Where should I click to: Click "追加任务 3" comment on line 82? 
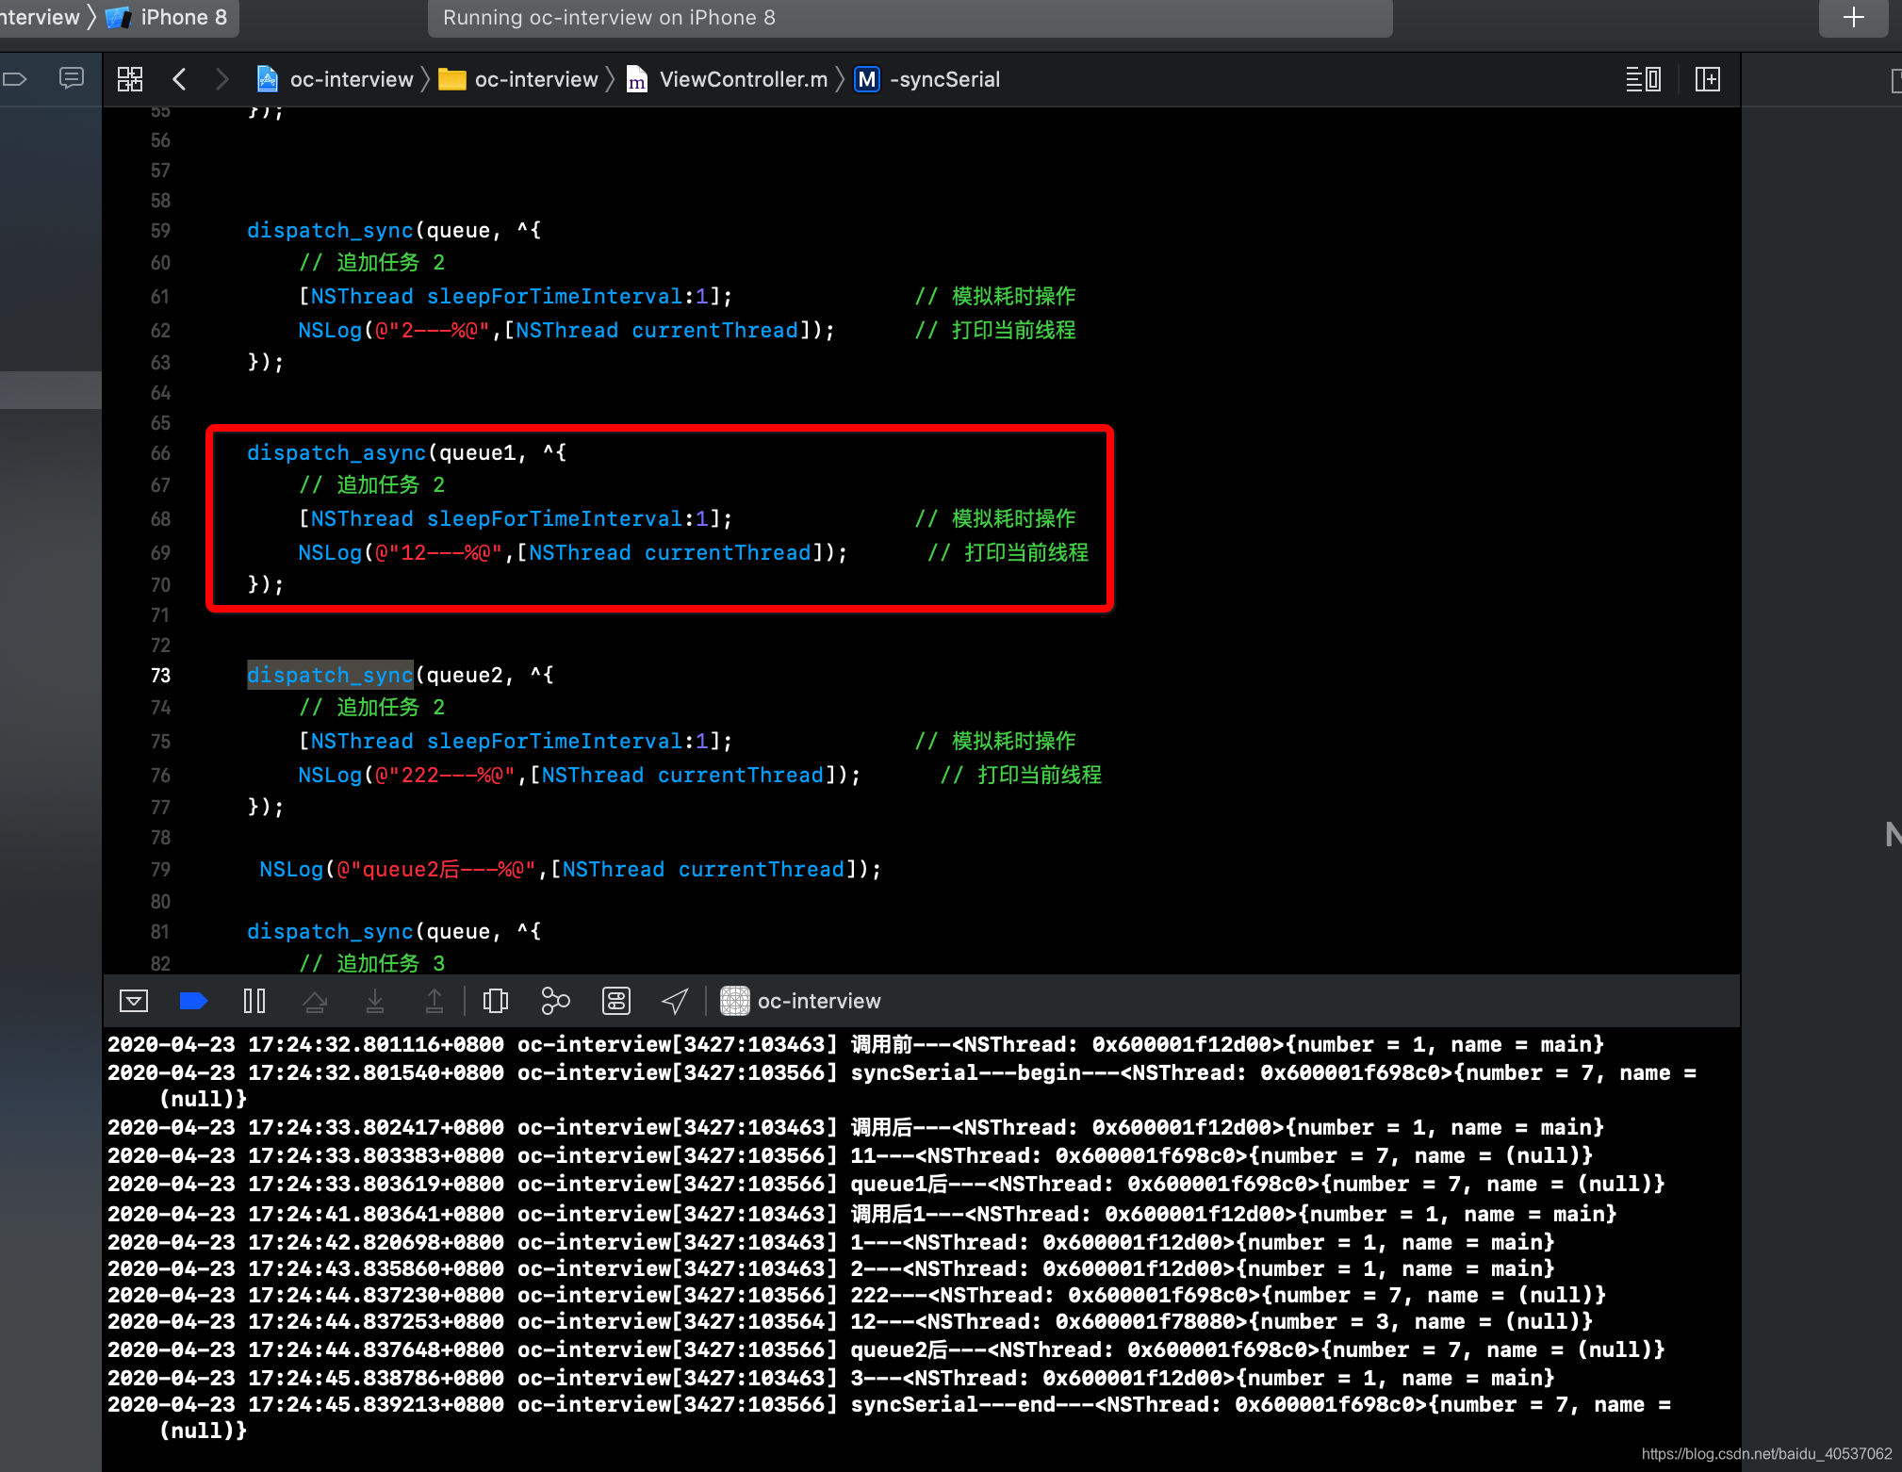click(372, 963)
